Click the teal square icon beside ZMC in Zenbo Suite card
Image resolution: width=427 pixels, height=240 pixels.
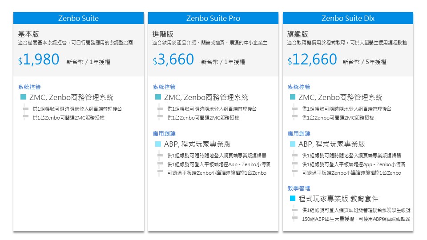pyautogui.click(x=24, y=97)
